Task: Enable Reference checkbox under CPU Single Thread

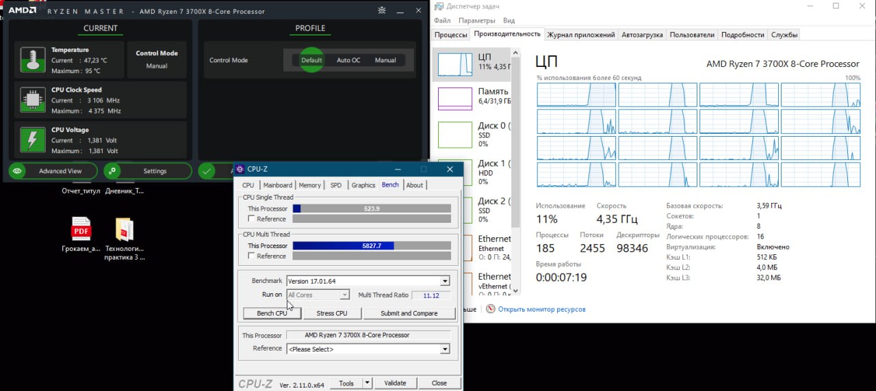Action: point(252,219)
